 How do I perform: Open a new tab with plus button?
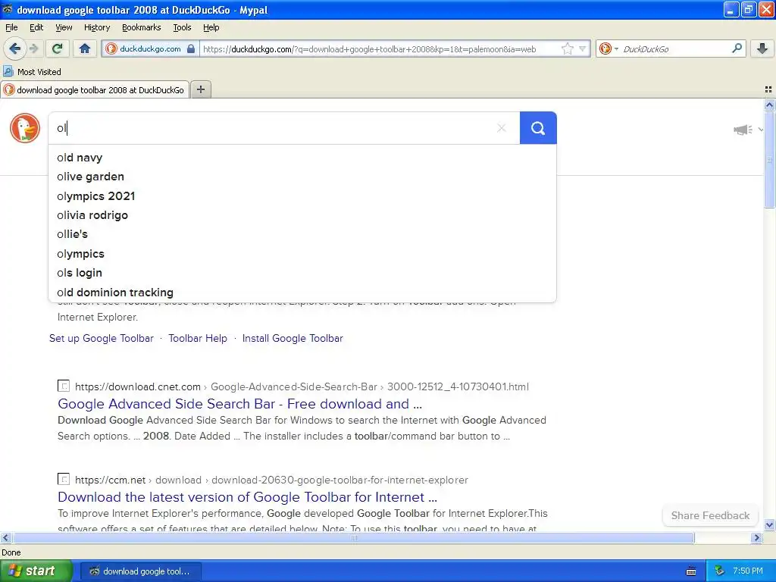tap(200, 89)
